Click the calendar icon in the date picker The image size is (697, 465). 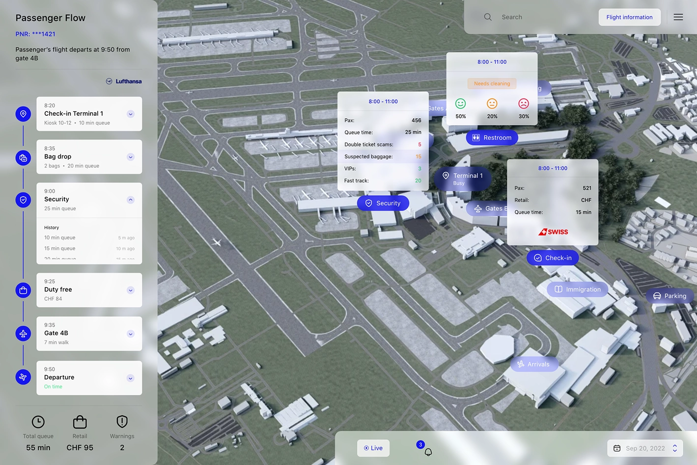pyautogui.click(x=617, y=448)
